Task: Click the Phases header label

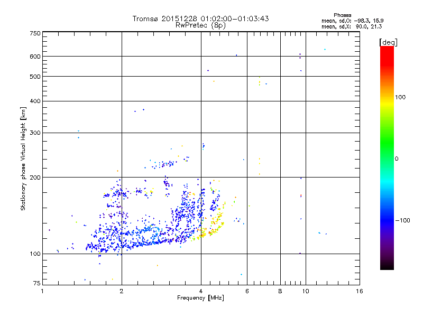Action: click(x=342, y=15)
